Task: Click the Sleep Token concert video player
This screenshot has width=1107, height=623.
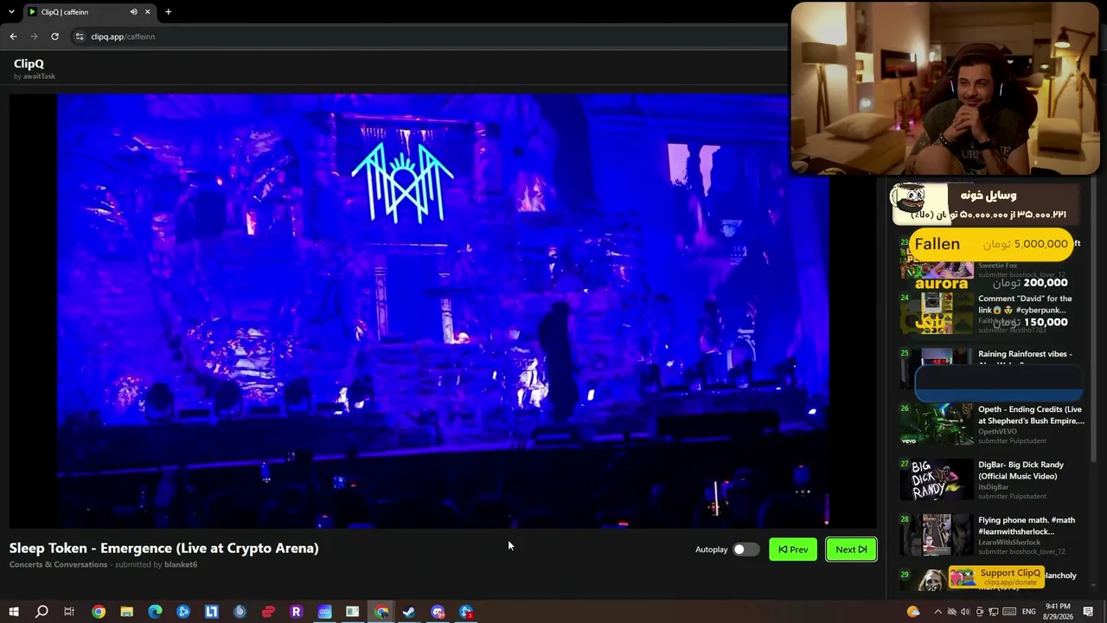Action: [443, 310]
